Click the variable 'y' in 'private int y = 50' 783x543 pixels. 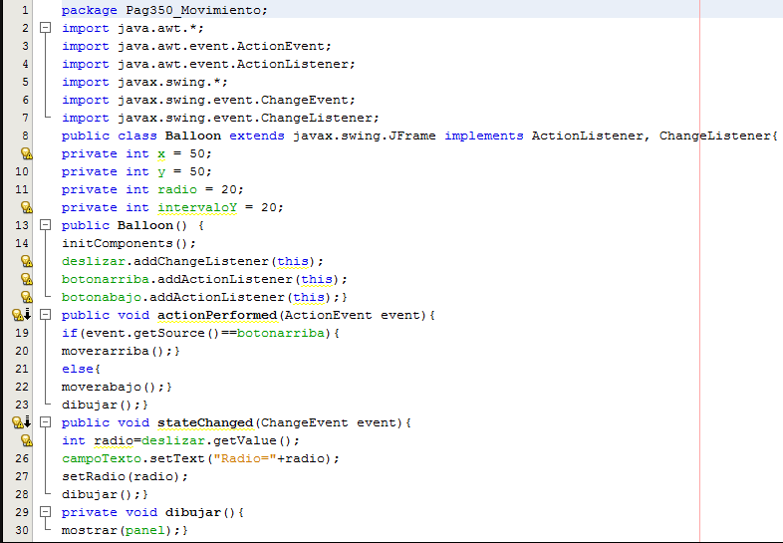click(x=161, y=171)
